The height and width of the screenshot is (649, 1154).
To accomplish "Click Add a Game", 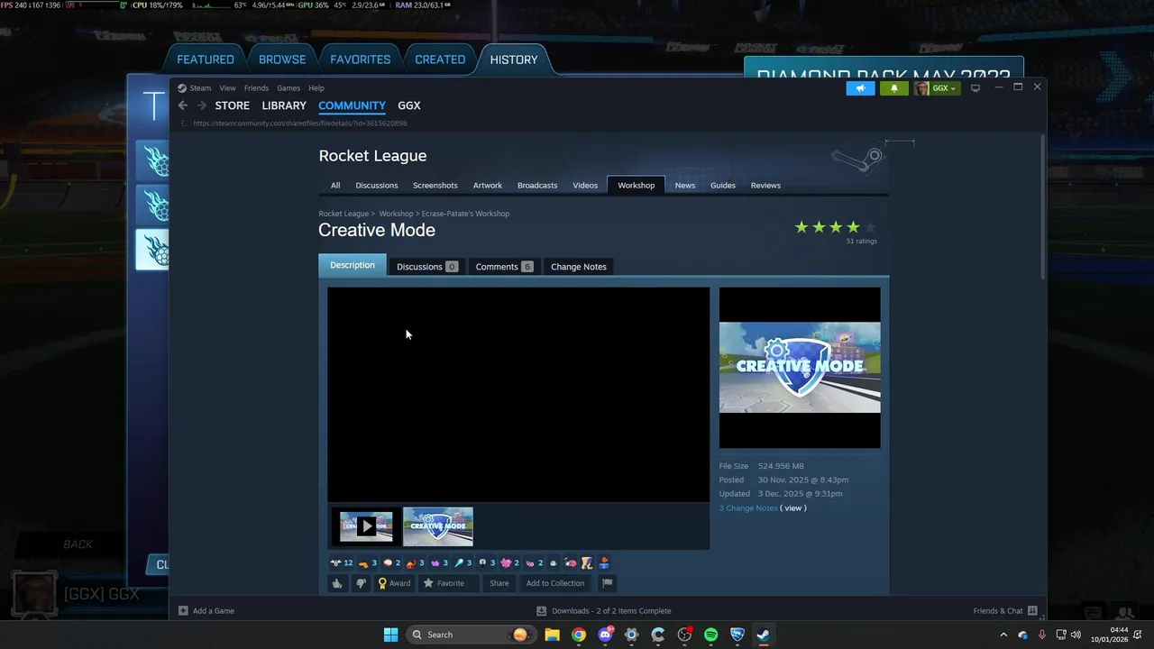I will pyautogui.click(x=206, y=610).
